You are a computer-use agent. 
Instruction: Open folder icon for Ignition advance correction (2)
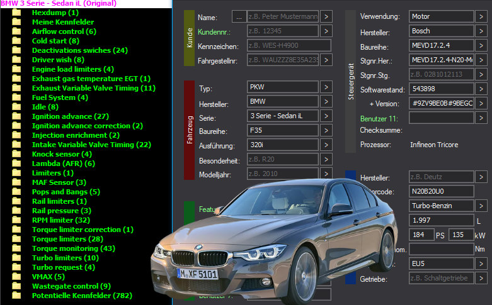click(16, 126)
